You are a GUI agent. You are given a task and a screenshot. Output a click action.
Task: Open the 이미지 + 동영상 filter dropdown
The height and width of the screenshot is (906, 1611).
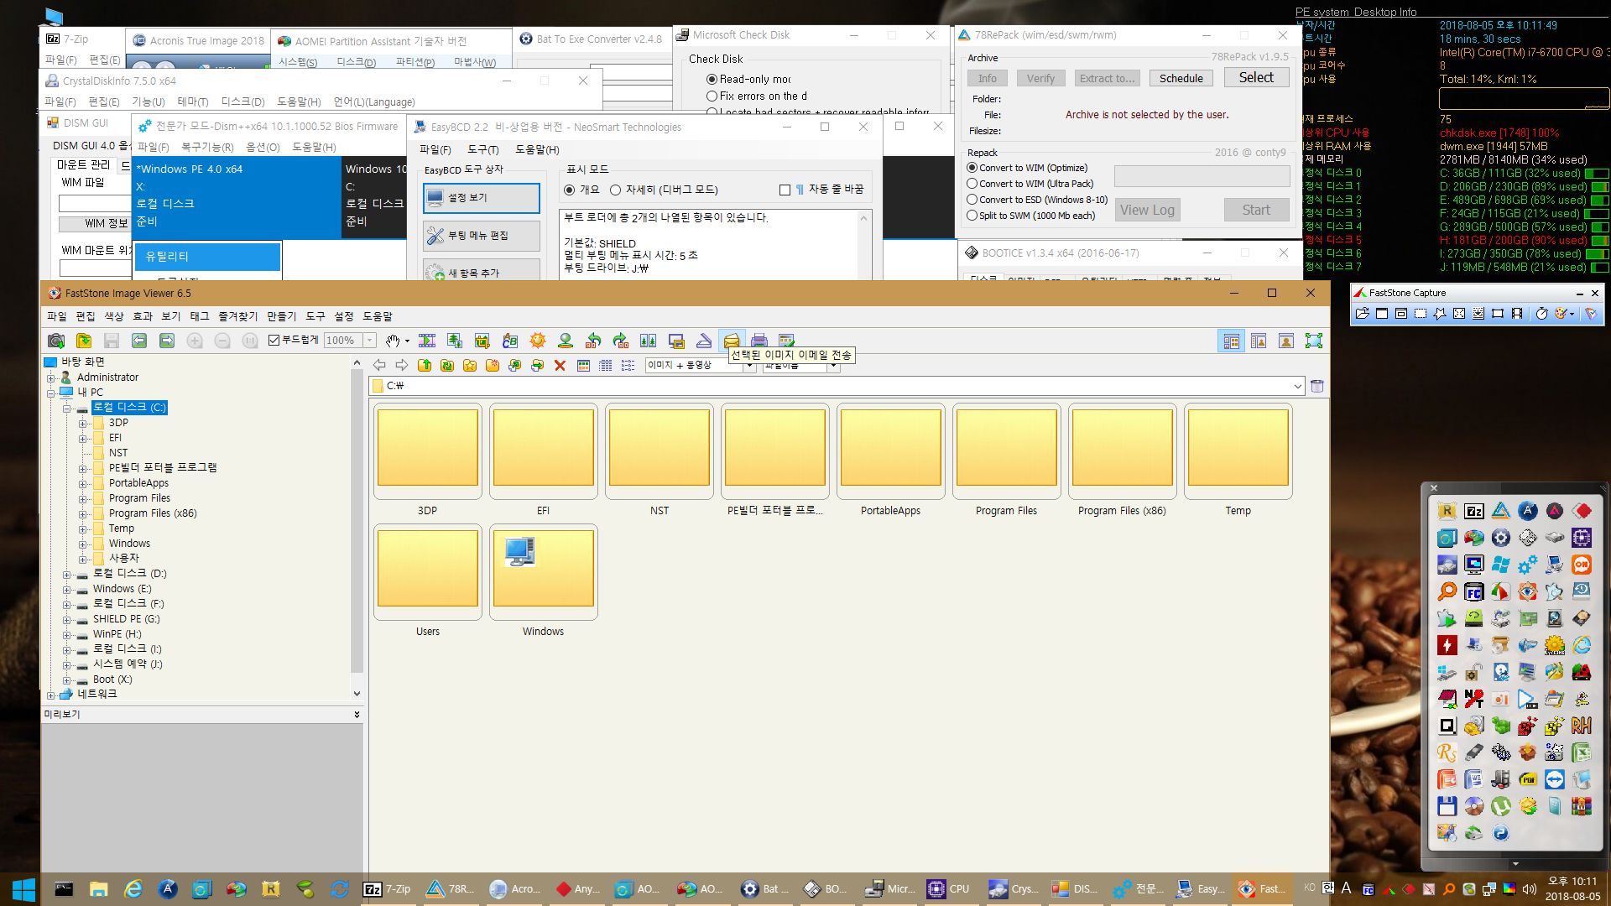click(x=750, y=365)
